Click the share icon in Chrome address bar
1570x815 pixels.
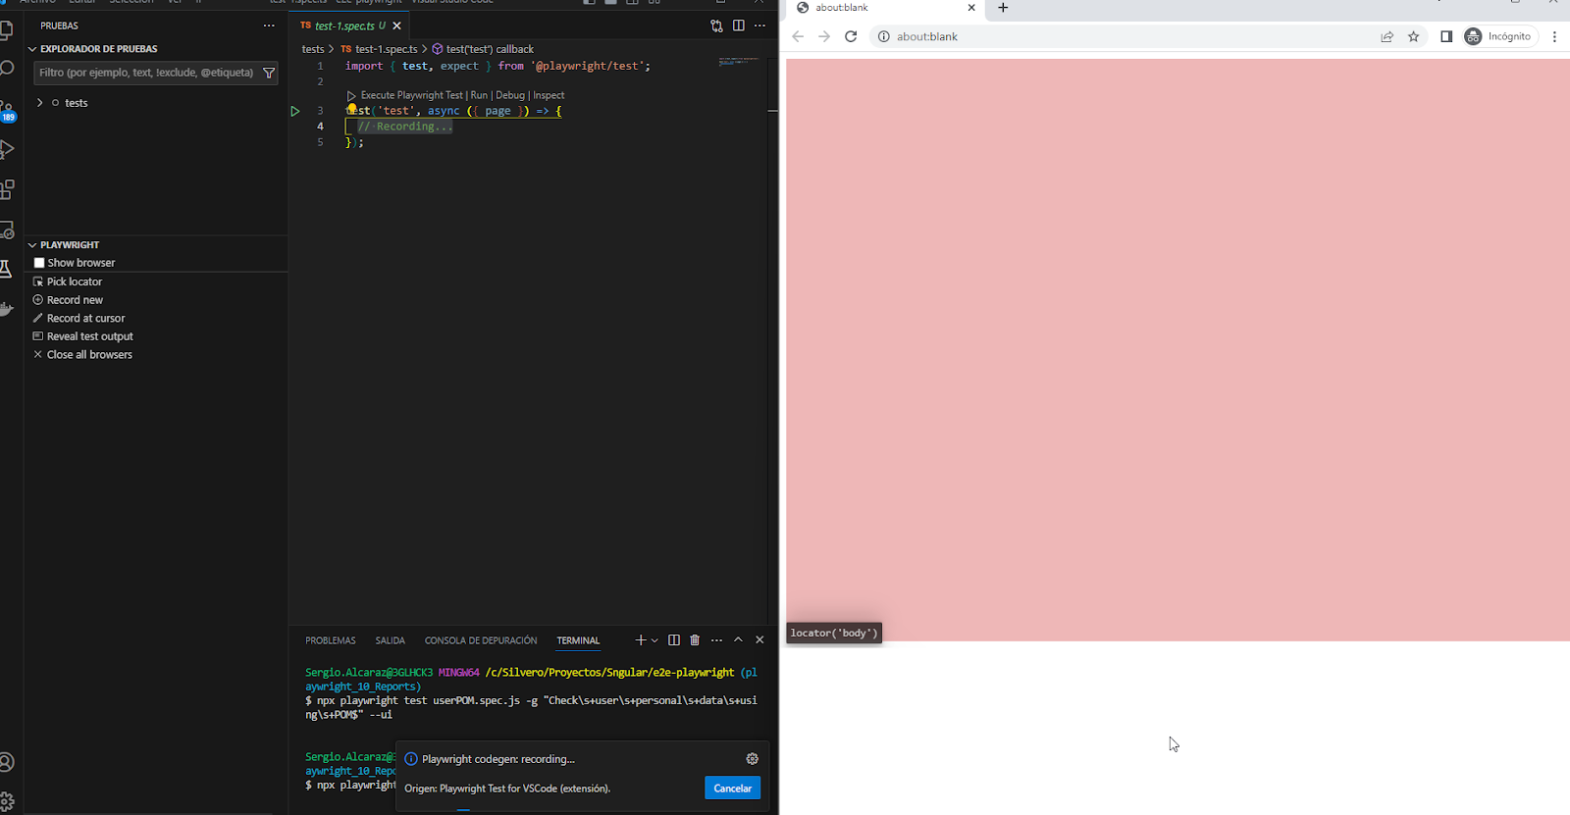1387,36
